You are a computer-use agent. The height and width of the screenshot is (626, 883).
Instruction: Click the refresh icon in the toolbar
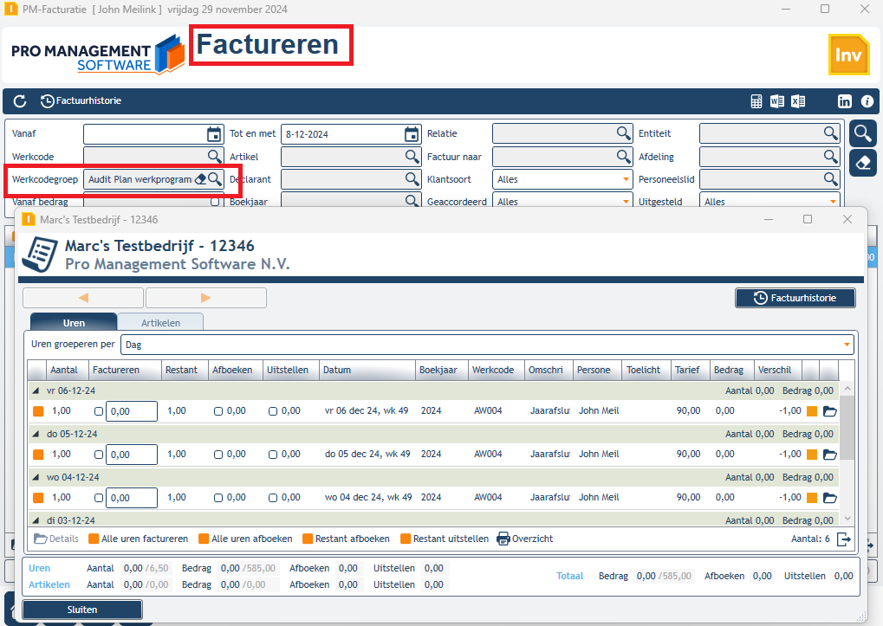coord(20,101)
